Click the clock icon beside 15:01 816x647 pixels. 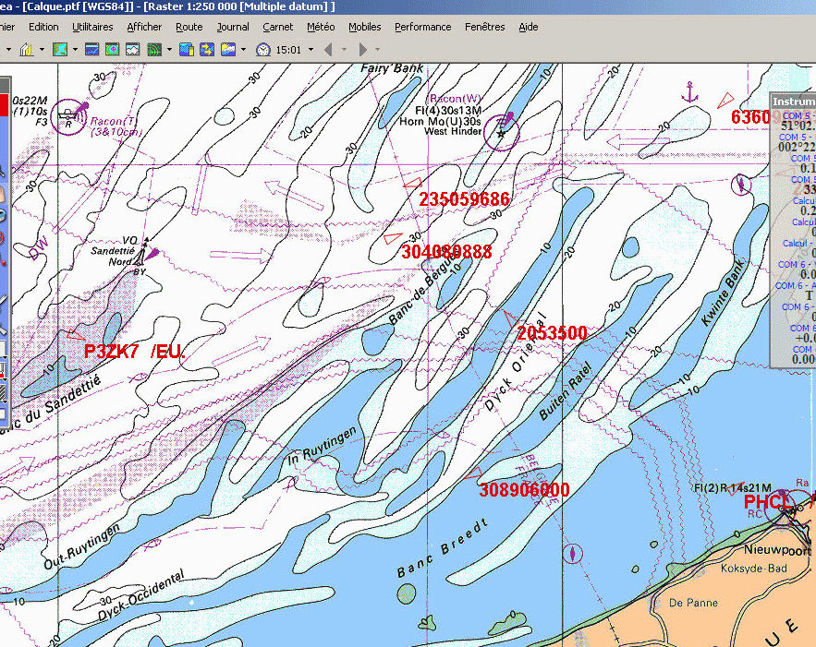[263, 49]
